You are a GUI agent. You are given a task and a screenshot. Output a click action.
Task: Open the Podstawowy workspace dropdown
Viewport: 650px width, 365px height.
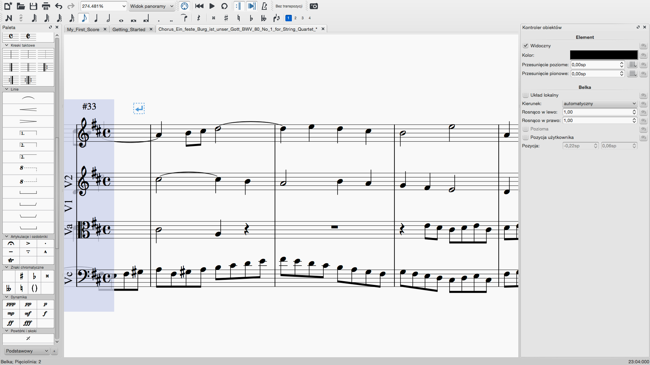point(27,351)
